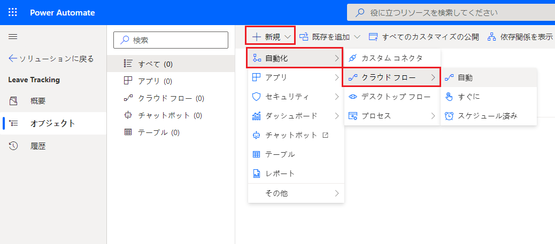Choose スケジュール済み flow option
555x244 pixels.
(x=489, y=116)
